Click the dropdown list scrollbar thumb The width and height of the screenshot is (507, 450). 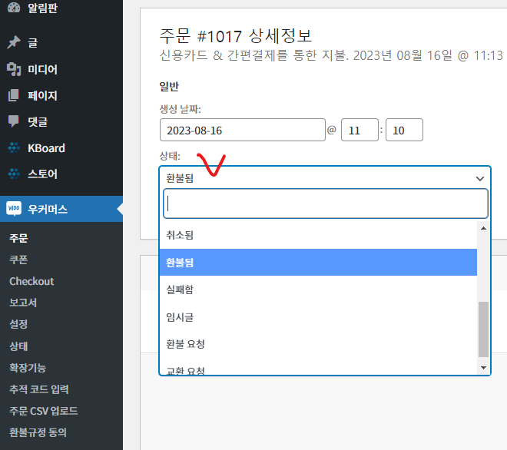[483, 329]
